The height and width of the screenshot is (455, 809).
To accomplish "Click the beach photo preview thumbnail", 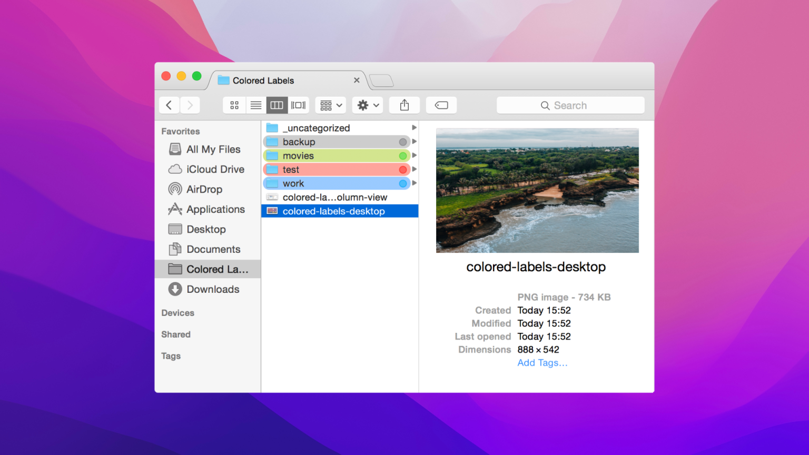I will (x=537, y=190).
